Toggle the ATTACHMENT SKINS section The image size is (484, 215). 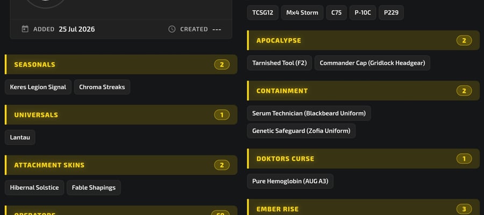click(x=121, y=165)
